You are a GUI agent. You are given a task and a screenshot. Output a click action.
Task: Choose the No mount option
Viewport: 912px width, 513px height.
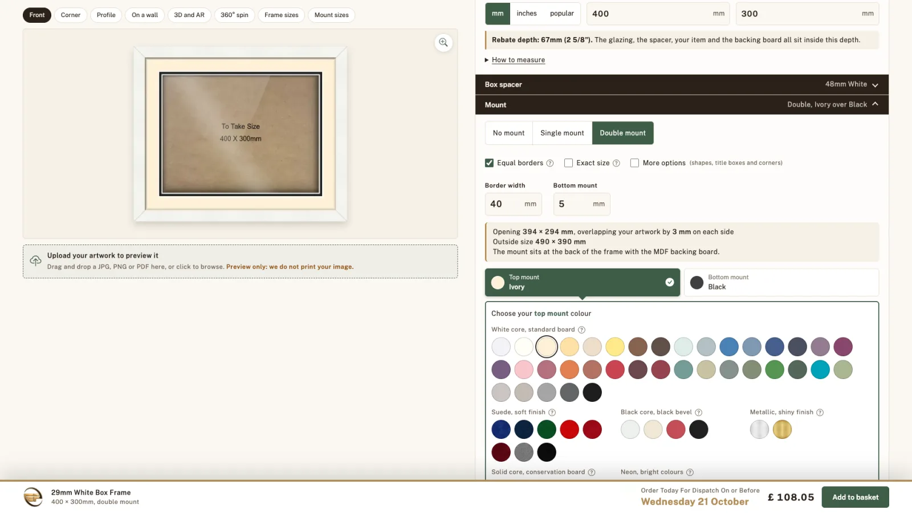pos(508,133)
